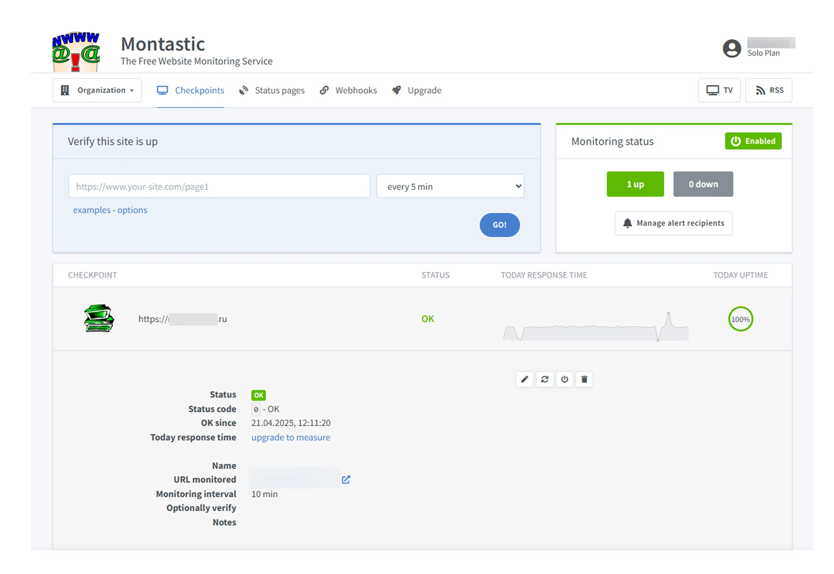Viewport: 834px width, 574px height.
Task: Click the refresh checkpoint icon
Action: coord(544,379)
